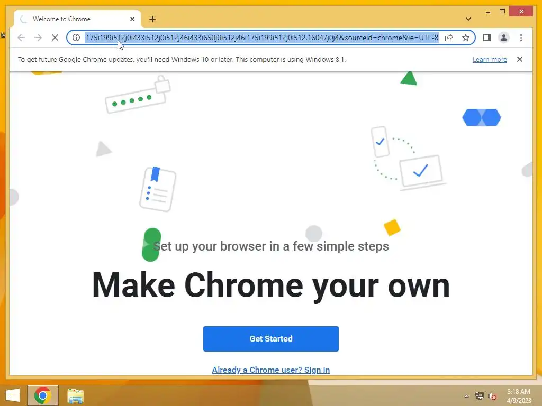Screen dimensions: 542x406
Task: Bookmark this tab with the star icon
Action: pyautogui.click(x=466, y=38)
